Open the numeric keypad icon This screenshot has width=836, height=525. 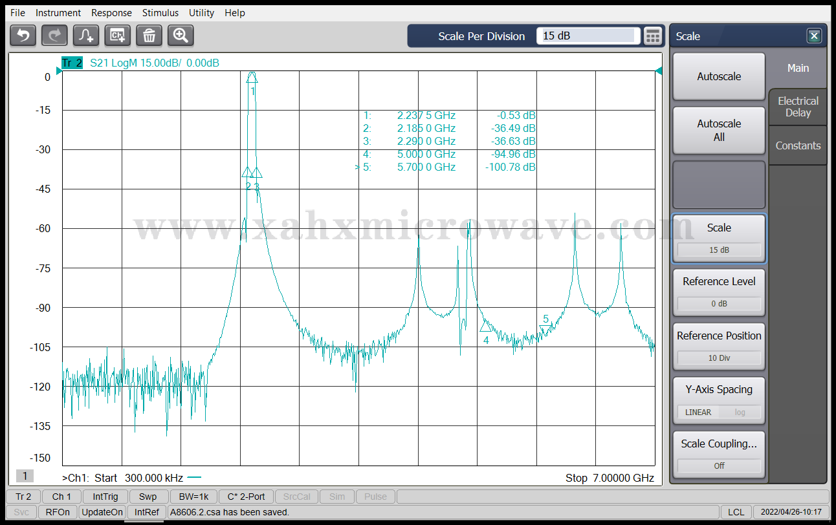click(653, 36)
